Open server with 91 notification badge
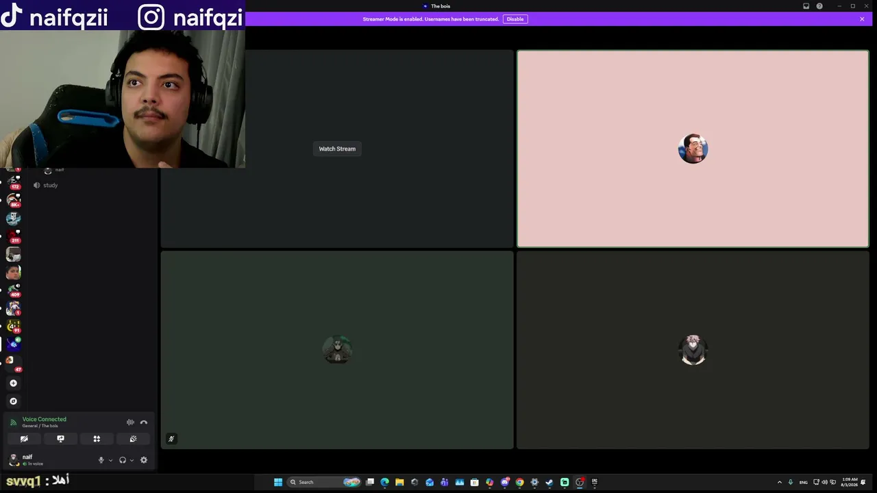Screen dimensions: 877x493 click(x=13, y=326)
